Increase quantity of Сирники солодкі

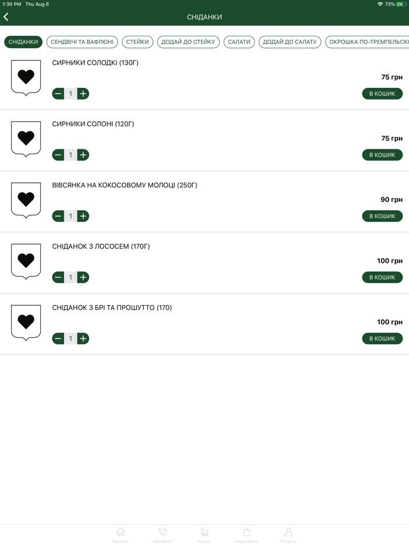(x=83, y=94)
